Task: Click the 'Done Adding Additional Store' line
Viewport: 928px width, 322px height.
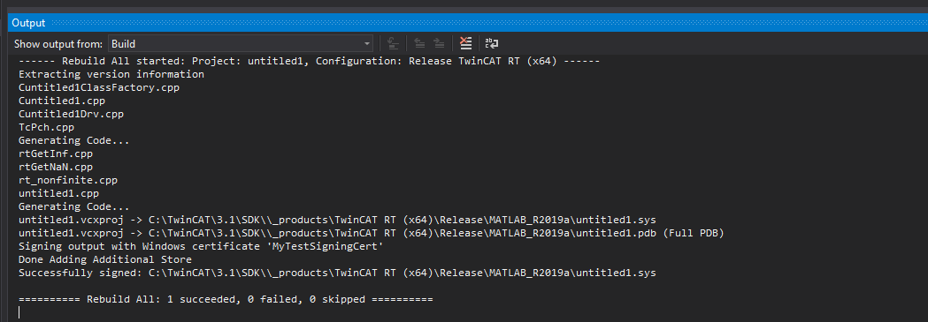Action: [104, 259]
